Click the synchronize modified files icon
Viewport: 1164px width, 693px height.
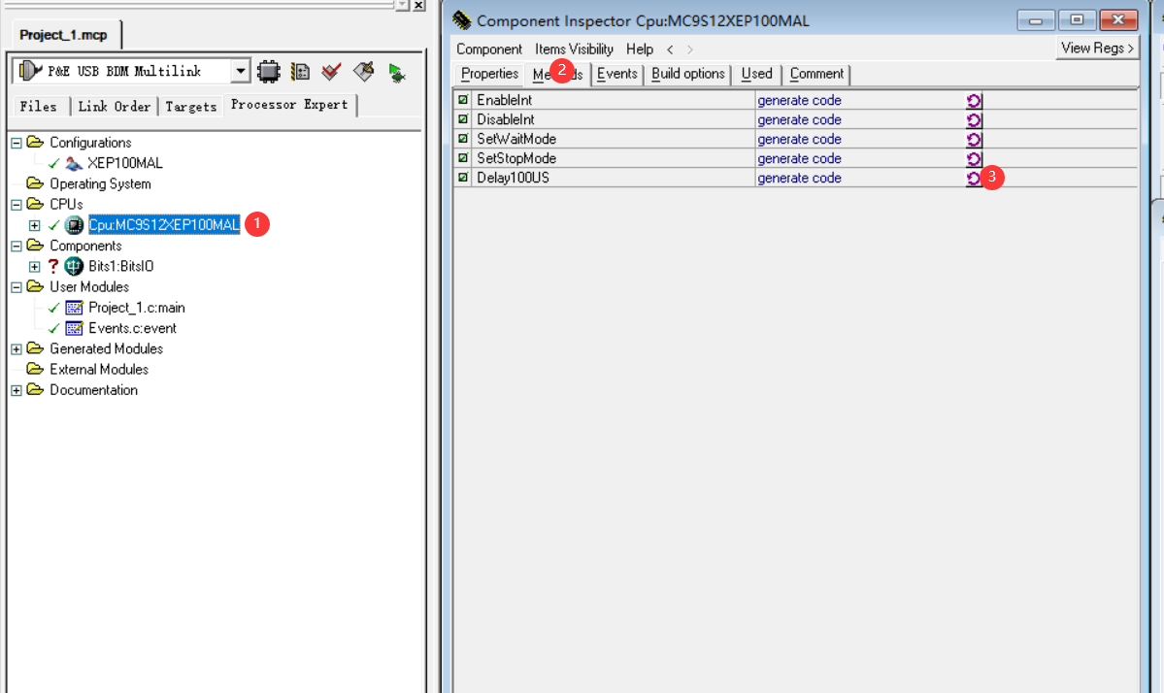pyautogui.click(x=301, y=72)
